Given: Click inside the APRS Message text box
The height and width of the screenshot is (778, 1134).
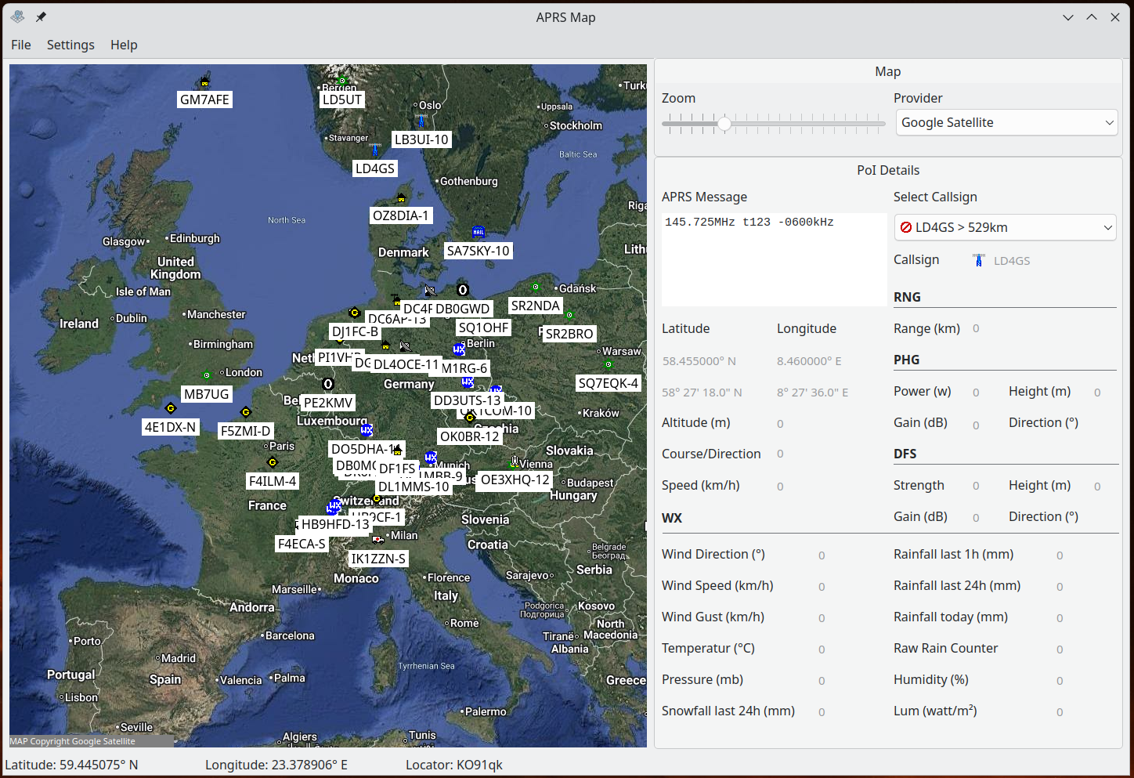Looking at the screenshot, I should (x=774, y=259).
